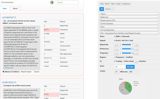
Task: Open the Sort by Magnitude dropdown
Action: [x=129, y=30]
